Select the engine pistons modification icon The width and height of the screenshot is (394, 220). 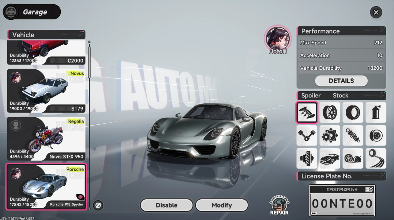pyautogui.click(x=307, y=135)
